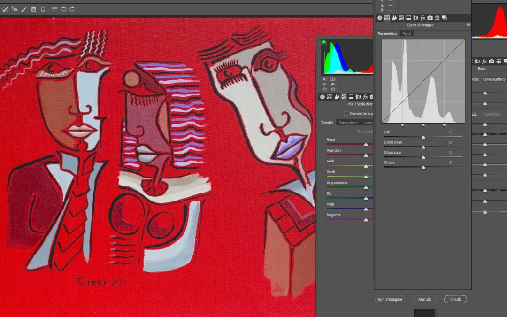507x317 pixels.
Task: Click the 'Curva di viraggio' panel title
Action: [420, 25]
